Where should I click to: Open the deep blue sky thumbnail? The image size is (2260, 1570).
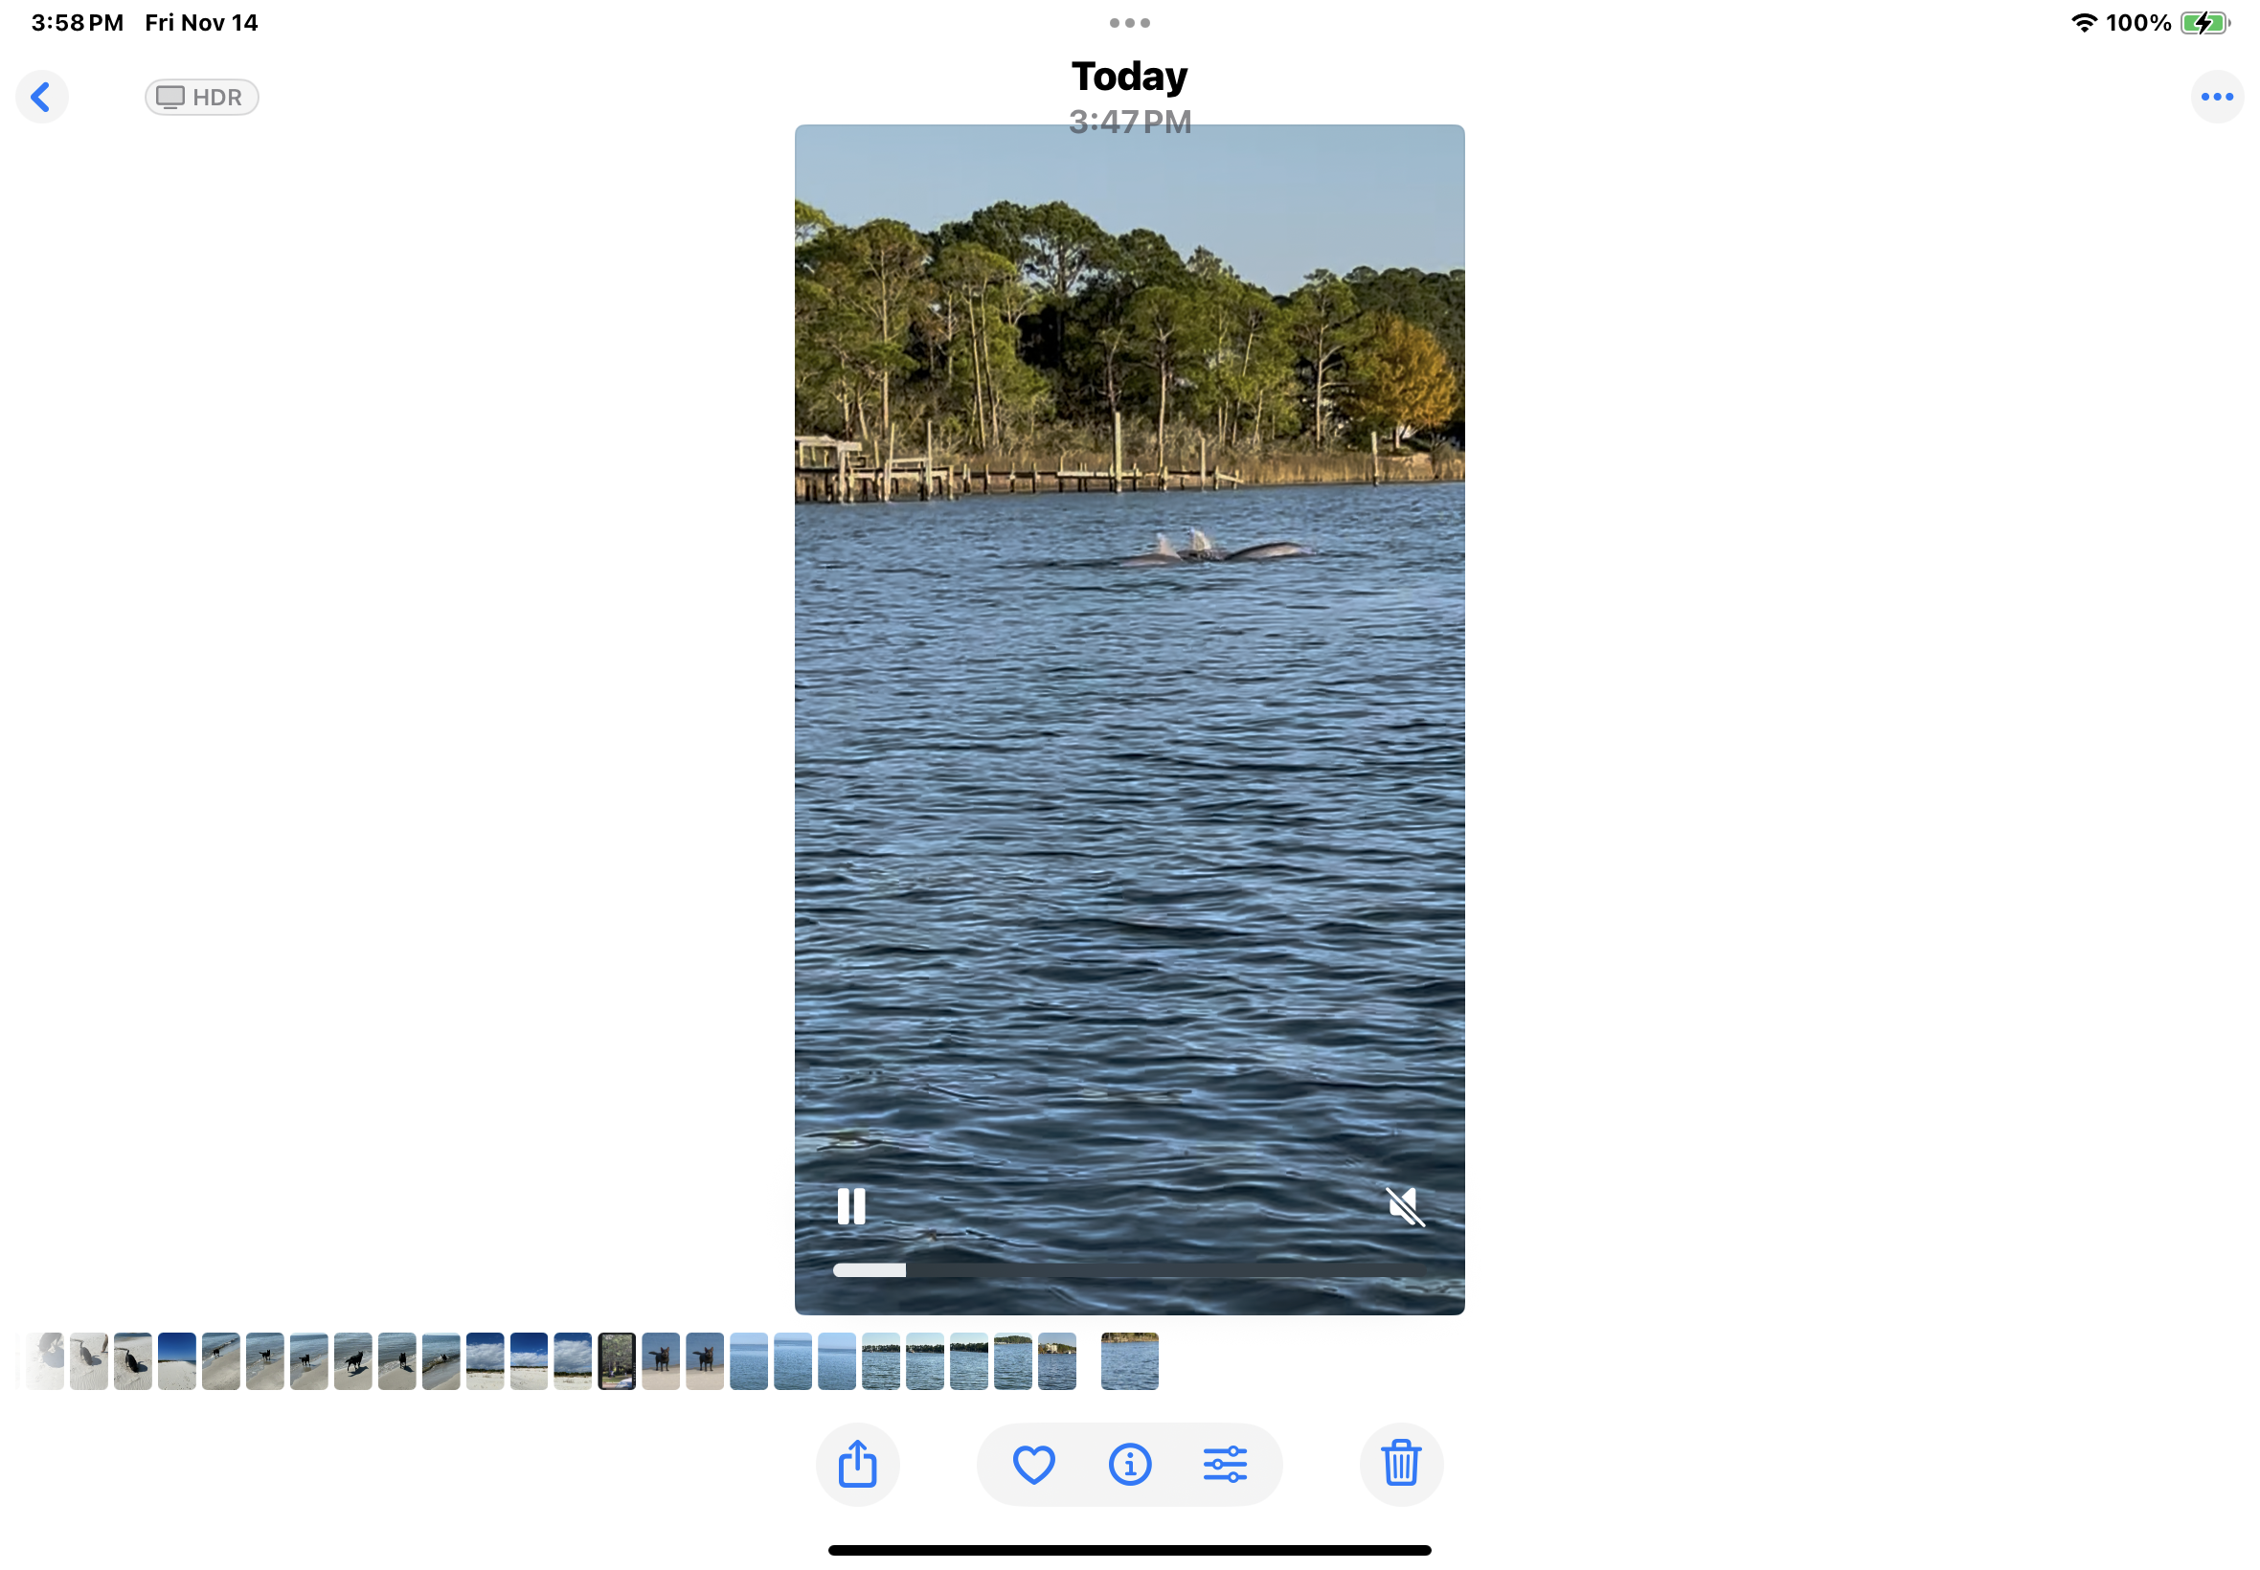pyautogui.click(x=177, y=1360)
